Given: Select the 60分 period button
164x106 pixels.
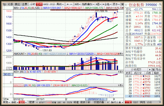Looking at the screenshot, I should tap(46, 4).
